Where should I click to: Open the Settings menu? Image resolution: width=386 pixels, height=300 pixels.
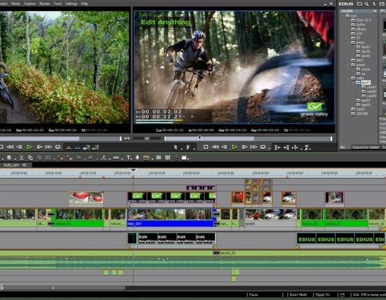(x=72, y=3)
